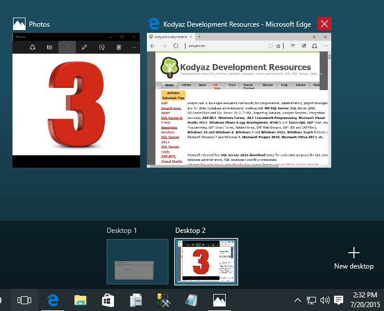Select the Desktop 2 thumbnail
This screenshot has height=311, width=384.
click(x=206, y=262)
